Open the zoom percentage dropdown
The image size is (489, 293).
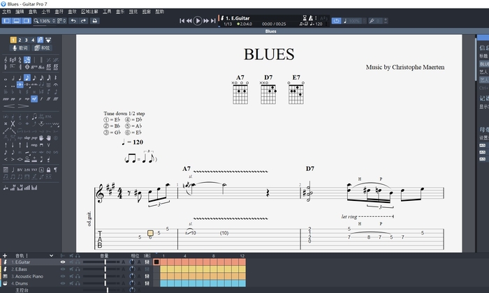coord(46,21)
